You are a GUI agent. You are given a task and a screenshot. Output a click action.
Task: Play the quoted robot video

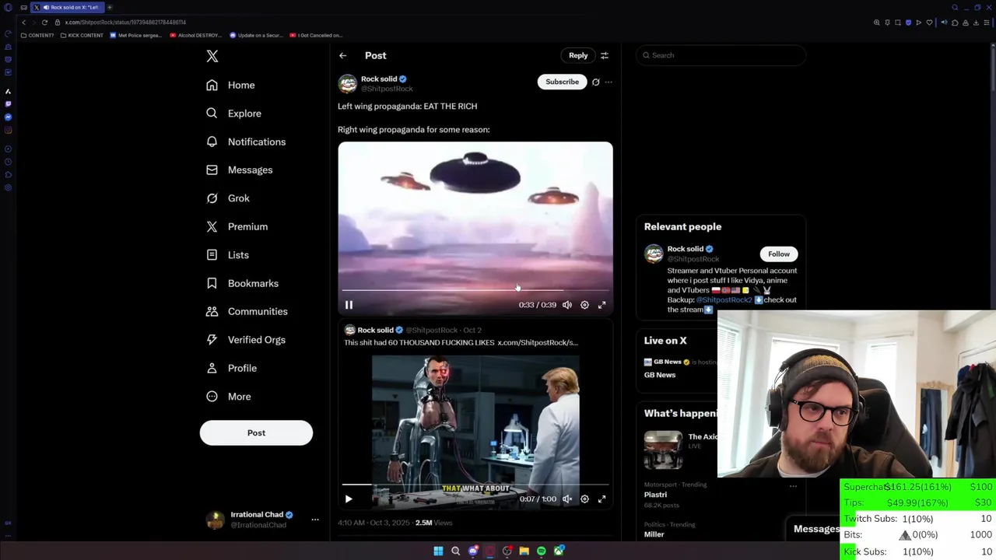[x=349, y=499]
